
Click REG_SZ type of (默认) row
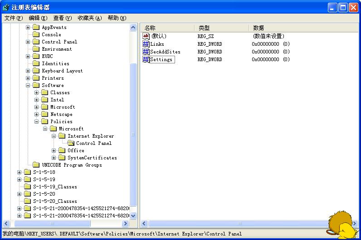click(205, 36)
